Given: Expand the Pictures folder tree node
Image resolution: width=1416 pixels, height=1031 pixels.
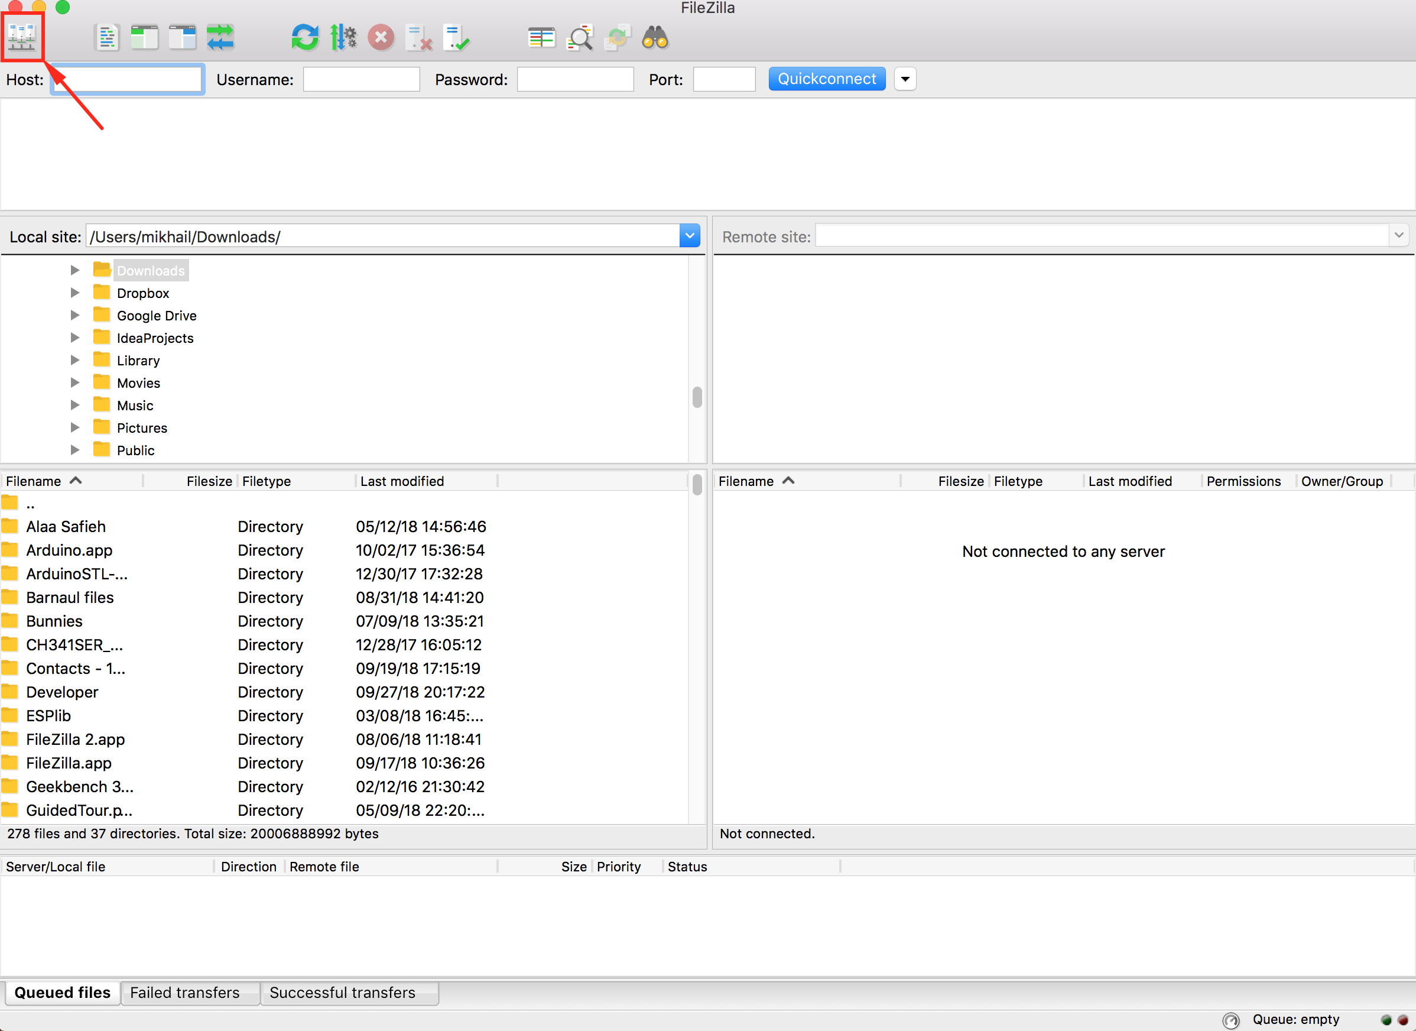Looking at the screenshot, I should pos(75,428).
